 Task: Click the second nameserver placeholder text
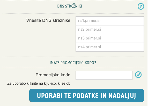90,29
